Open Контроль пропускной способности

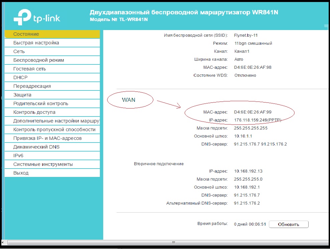point(52,130)
